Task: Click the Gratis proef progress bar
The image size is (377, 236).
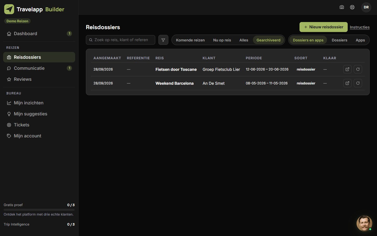Action: (x=39, y=210)
